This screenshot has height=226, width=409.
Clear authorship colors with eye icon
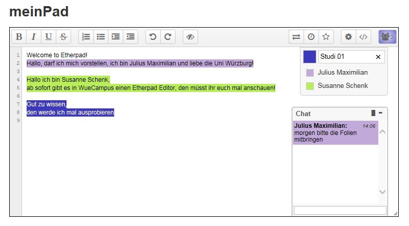coord(190,37)
